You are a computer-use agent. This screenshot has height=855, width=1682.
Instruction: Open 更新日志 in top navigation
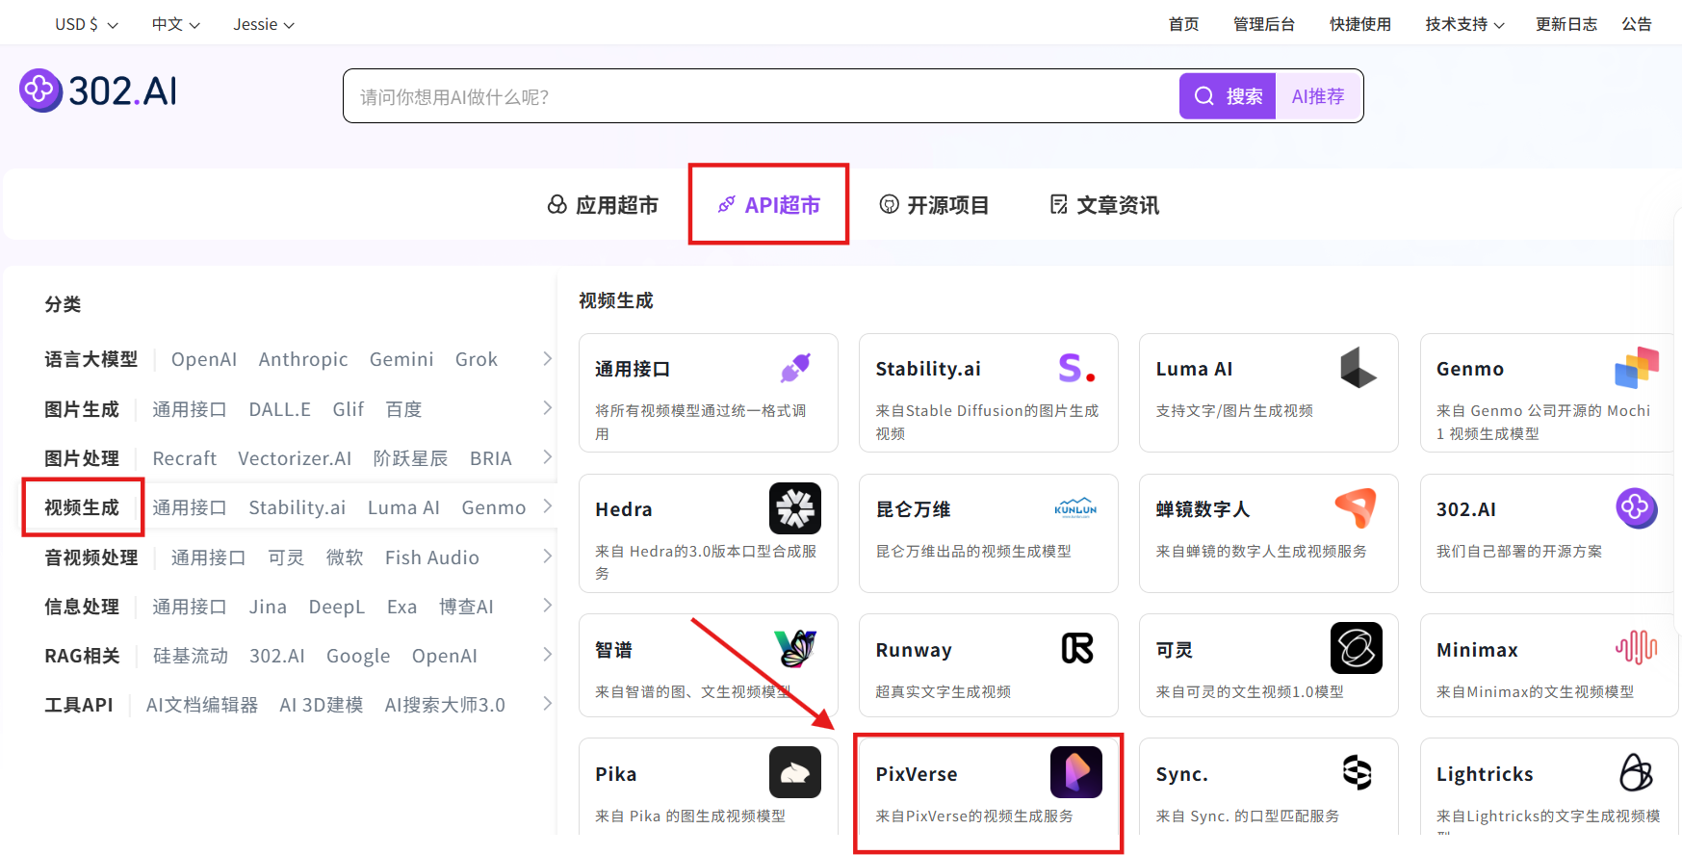click(x=1566, y=24)
